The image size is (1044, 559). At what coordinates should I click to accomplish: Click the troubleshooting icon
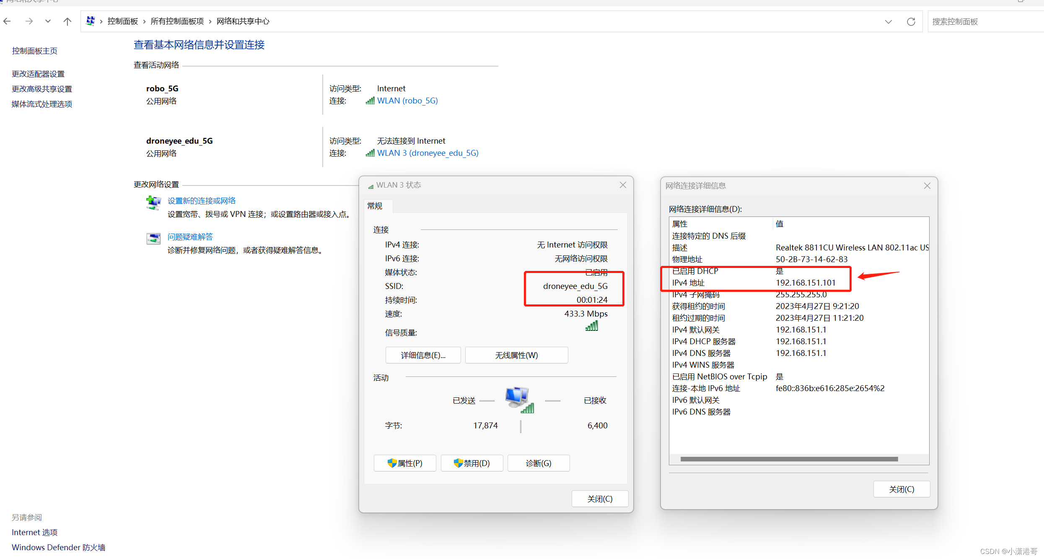[x=153, y=239]
